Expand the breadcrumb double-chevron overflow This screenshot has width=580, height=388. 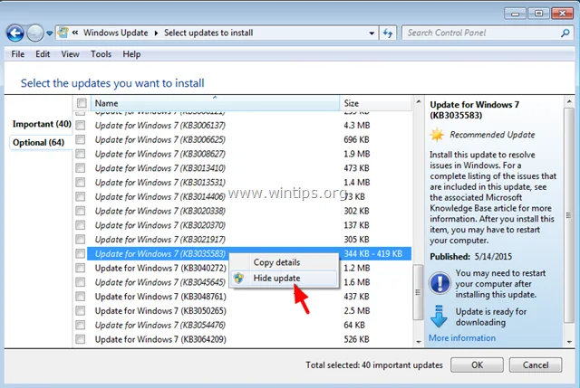tap(77, 33)
